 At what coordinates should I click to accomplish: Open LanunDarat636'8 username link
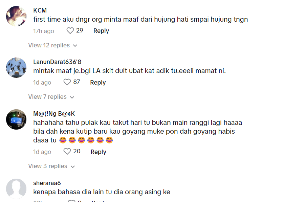[x=57, y=62]
